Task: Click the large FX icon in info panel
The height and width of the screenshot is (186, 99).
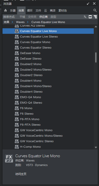Action: [x=9, y=158]
